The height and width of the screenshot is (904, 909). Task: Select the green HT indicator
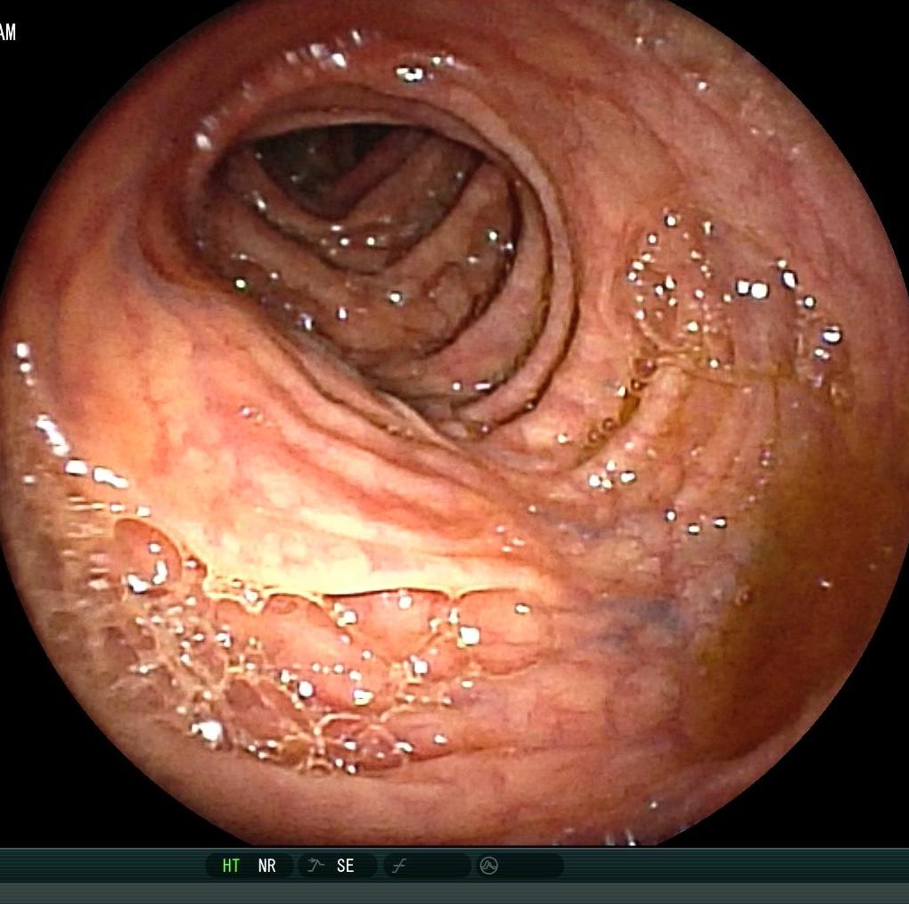(x=231, y=866)
